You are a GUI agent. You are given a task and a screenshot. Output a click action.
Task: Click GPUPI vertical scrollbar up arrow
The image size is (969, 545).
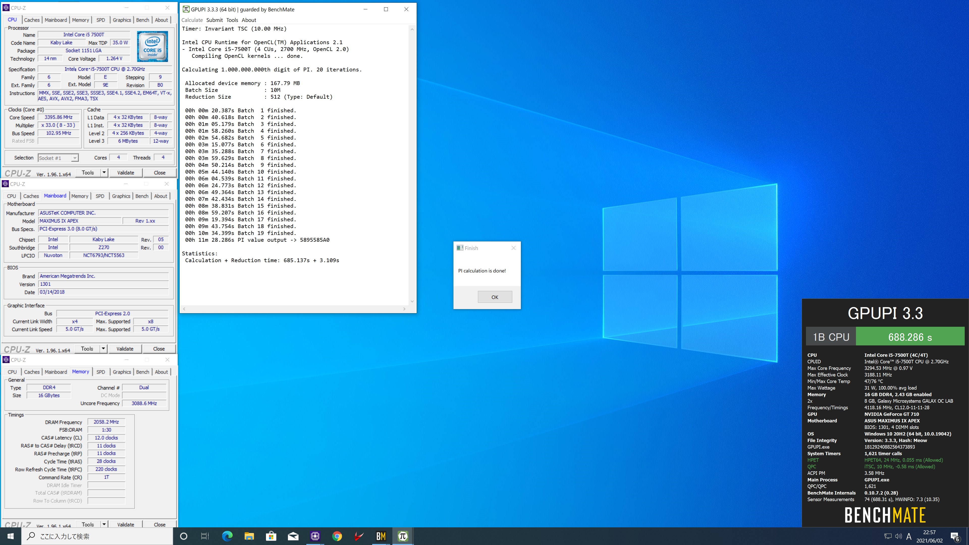[412, 29]
